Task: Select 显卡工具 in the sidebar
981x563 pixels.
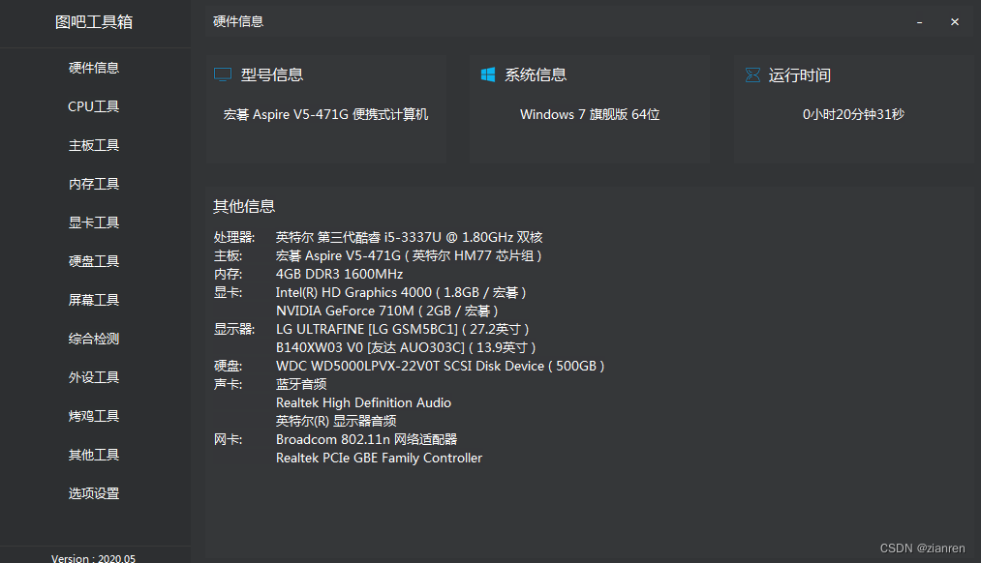Action: 94,222
